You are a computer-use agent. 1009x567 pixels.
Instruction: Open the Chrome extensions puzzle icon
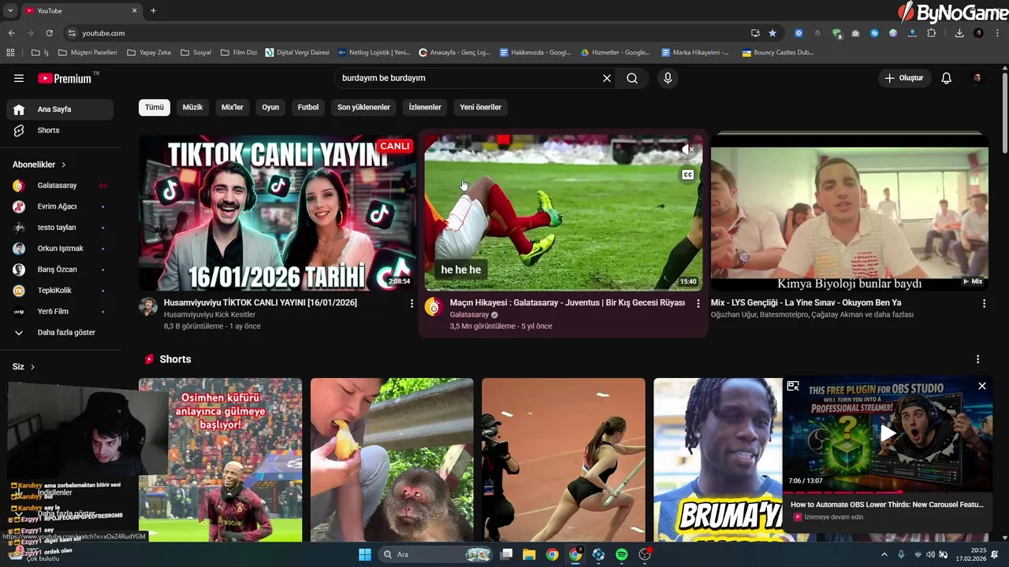click(x=931, y=33)
